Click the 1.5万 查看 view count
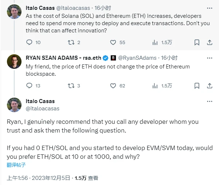This screenshot has width=219, height=185. point(86,178)
